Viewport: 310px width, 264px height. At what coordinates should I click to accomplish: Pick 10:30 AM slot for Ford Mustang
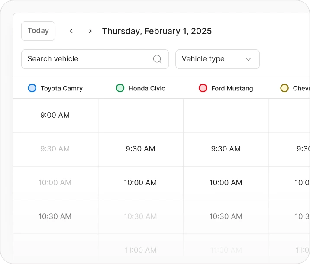click(x=226, y=216)
